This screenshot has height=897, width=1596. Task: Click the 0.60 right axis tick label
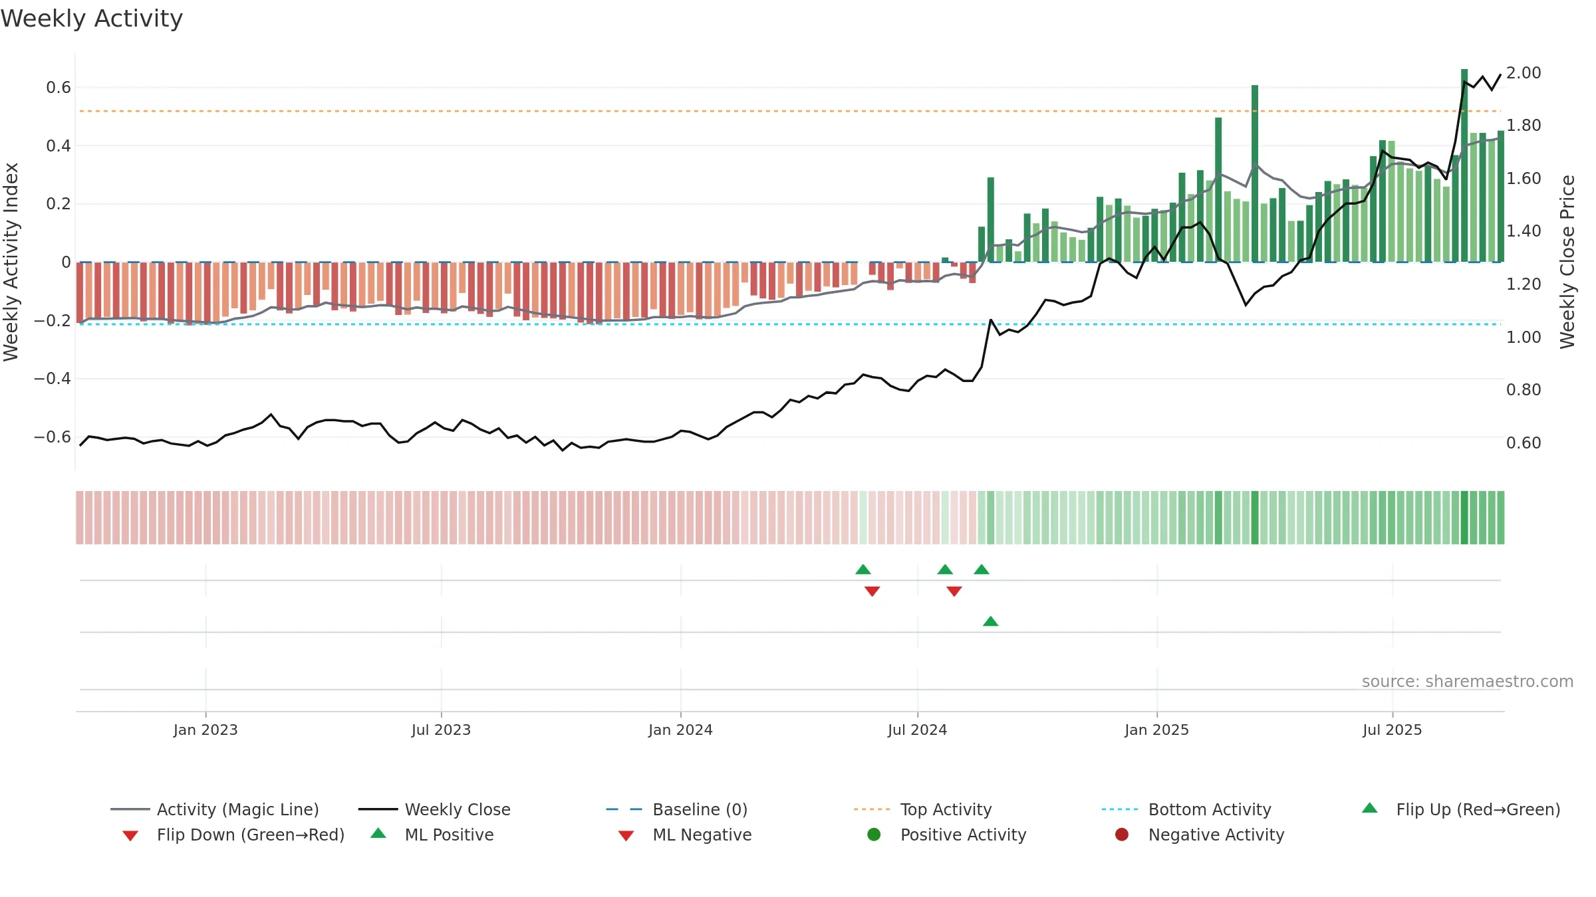[1524, 443]
